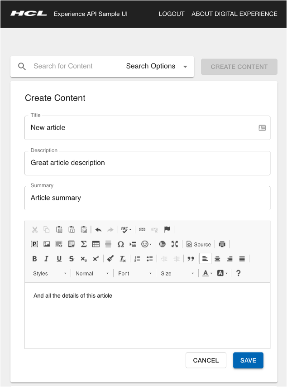Click into the Description field
This screenshot has height=387, width=287.
(148, 163)
